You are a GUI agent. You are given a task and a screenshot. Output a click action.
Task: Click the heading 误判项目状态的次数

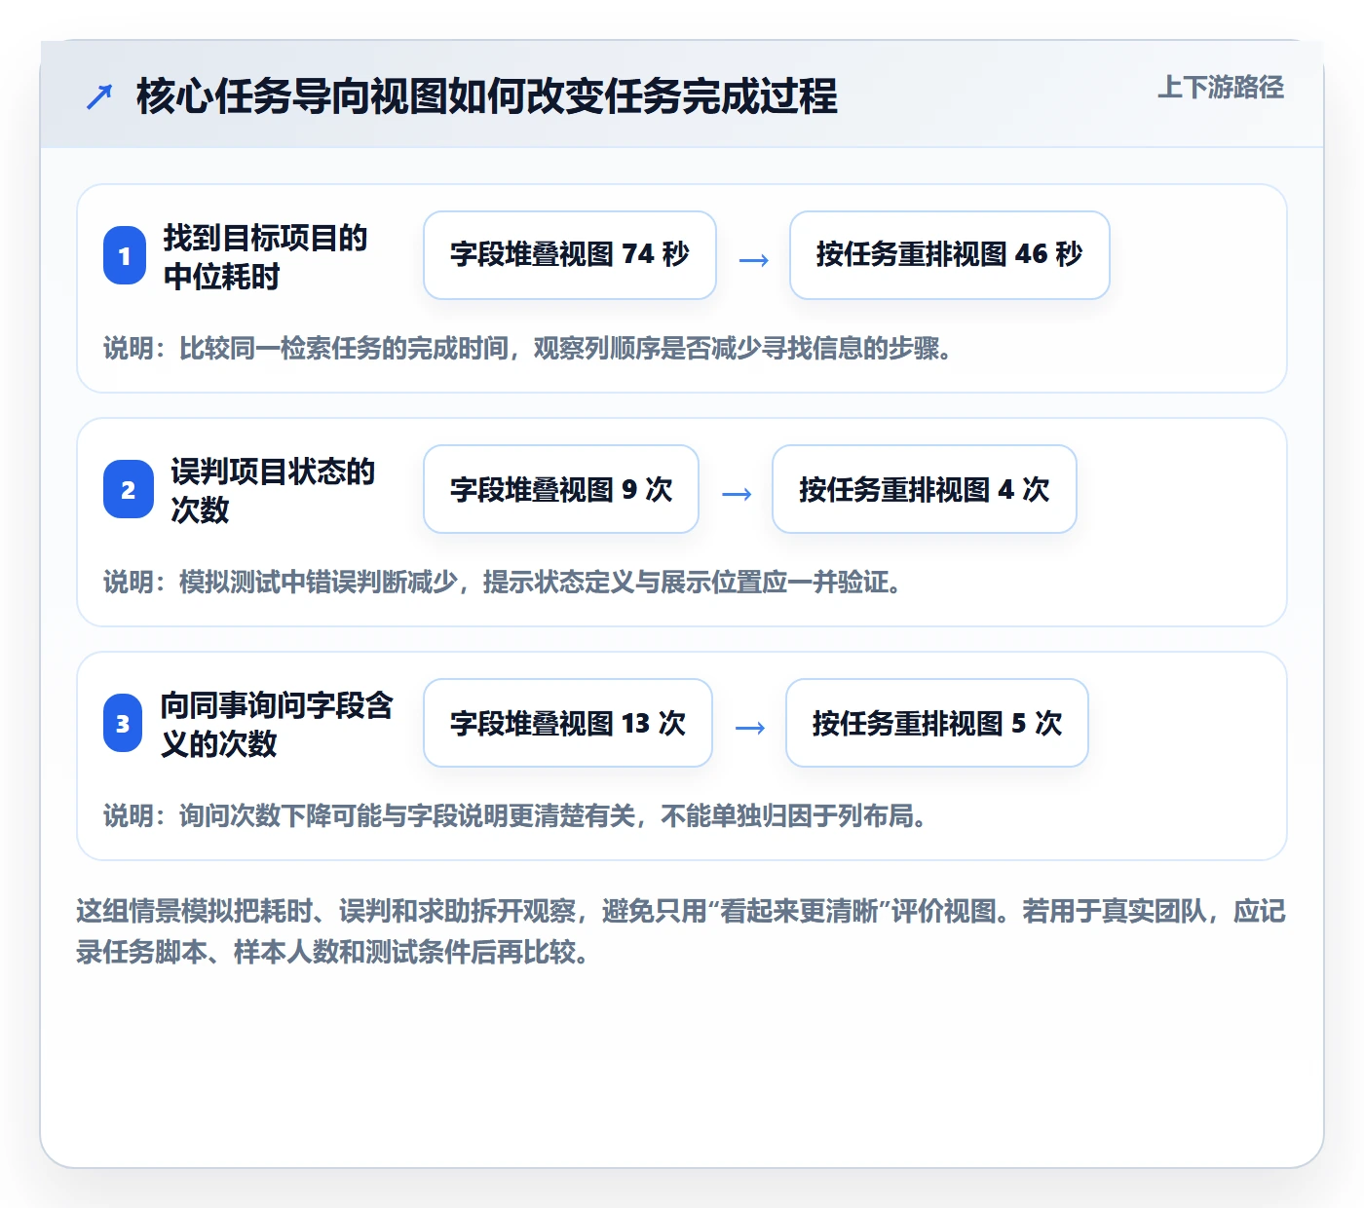point(273,490)
